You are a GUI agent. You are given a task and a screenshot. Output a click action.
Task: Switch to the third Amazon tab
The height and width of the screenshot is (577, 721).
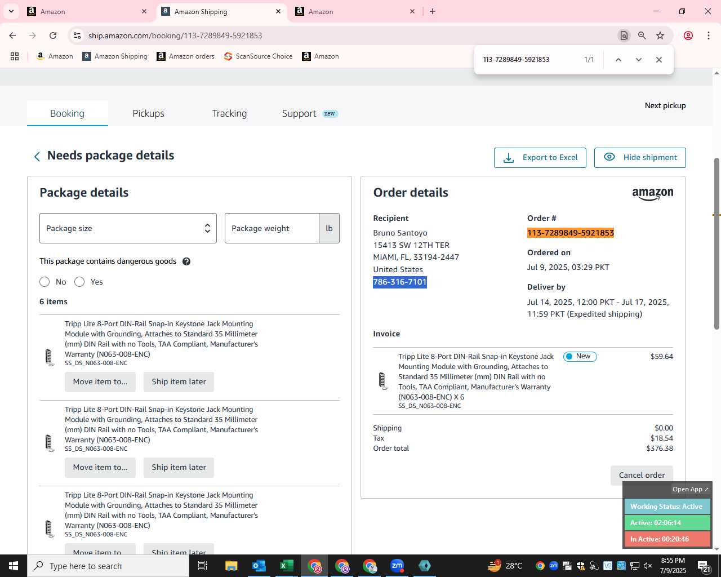pos(355,11)
